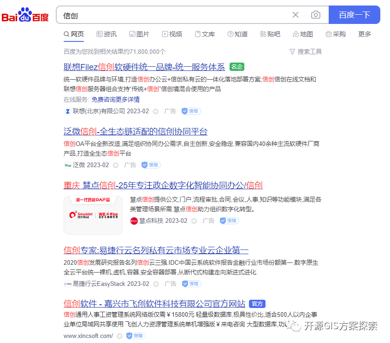
Task: Click the 名企 badge
Action: 237,67
